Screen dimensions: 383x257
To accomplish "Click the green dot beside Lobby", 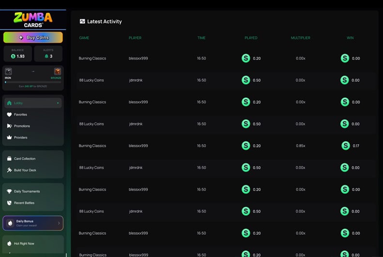I will [58, 103].
